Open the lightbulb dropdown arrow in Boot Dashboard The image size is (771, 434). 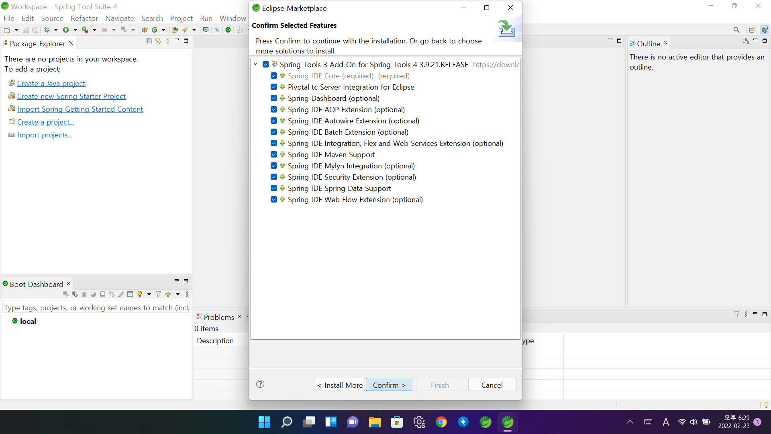[149, 295]
